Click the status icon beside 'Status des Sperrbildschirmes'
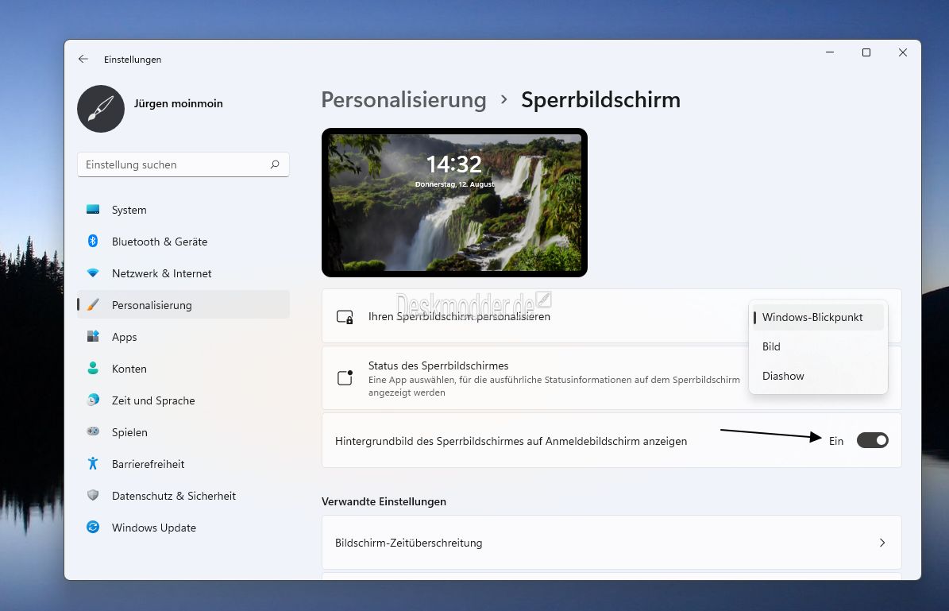 click(345, 378)
